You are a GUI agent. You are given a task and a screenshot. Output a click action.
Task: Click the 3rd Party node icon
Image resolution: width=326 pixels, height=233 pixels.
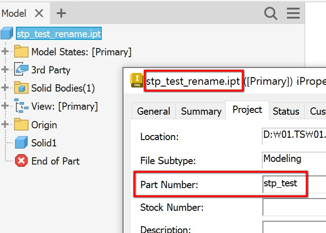click(x=21, y=70)
